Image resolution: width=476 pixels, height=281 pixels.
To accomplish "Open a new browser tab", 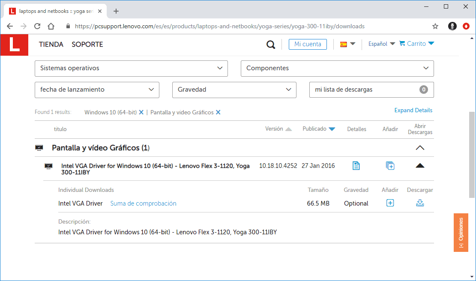I will point(116,11).
